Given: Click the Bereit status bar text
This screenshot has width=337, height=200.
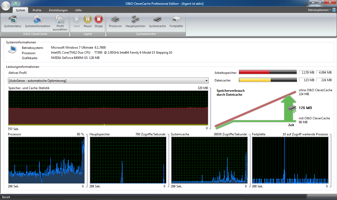Looking at the screenshot, I should [6, 197].
